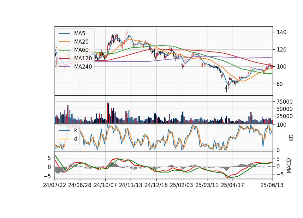Click the 25000 volume axis label
Image resolution: width=303 pixels, height=218 pixels.
point(285,116)
